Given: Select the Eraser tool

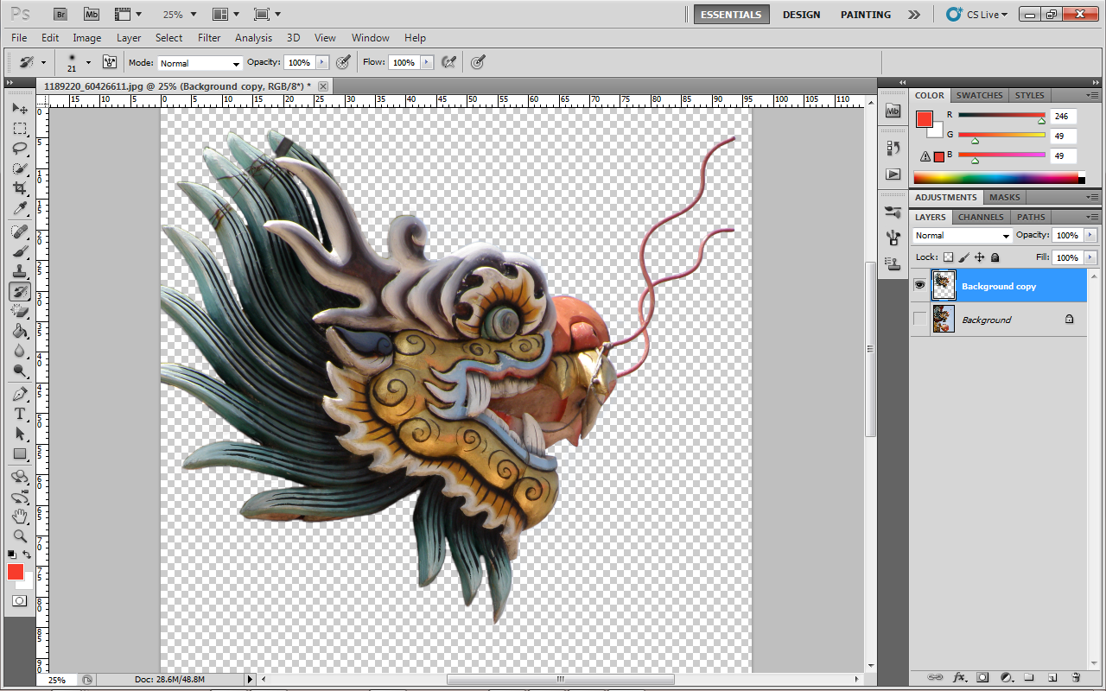Looking at the screenshot, I should (x=20, y=311).
